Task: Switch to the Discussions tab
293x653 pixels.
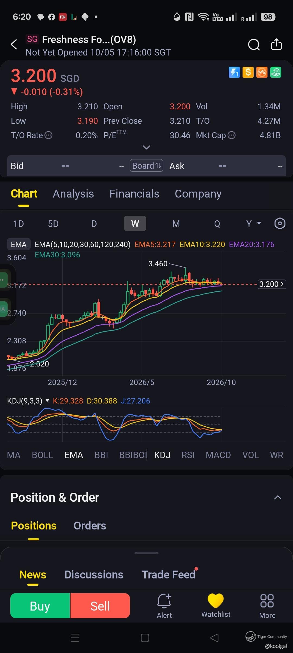Action: click(94, 575)
